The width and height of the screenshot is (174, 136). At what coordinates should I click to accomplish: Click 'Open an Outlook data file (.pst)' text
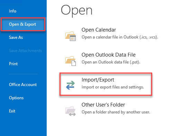(111, 62)
